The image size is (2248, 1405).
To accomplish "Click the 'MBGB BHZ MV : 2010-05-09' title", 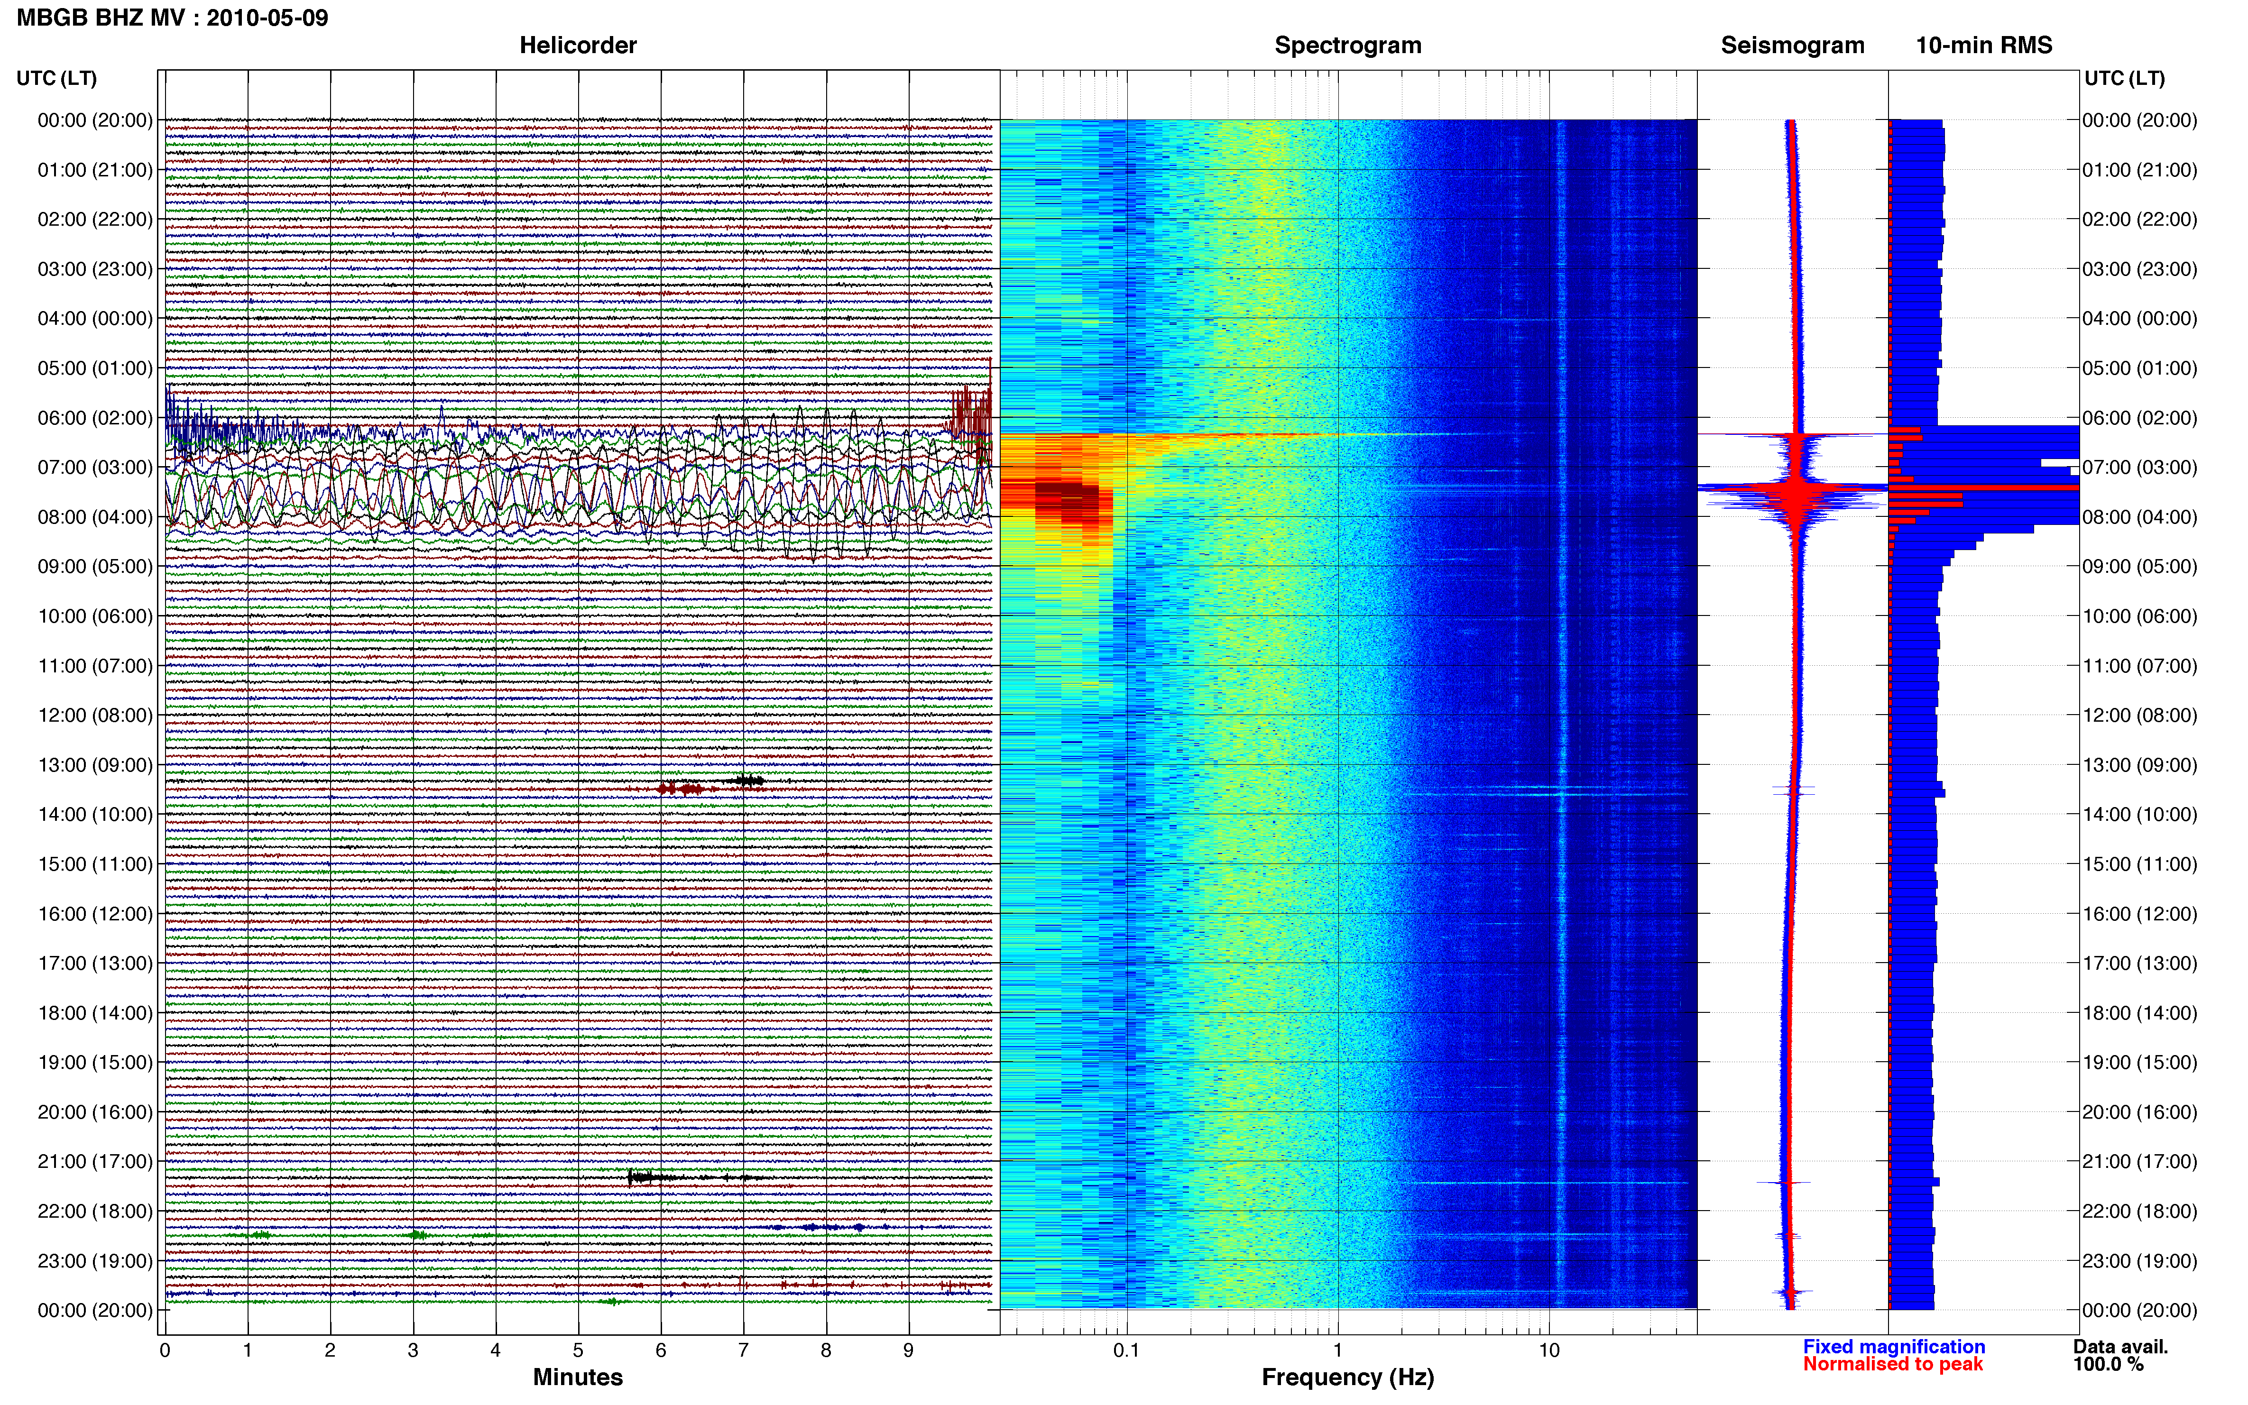I will click(172, 18).
